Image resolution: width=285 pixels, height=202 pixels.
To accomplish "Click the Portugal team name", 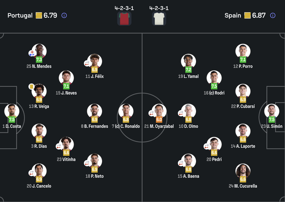I will pos(20,16).
